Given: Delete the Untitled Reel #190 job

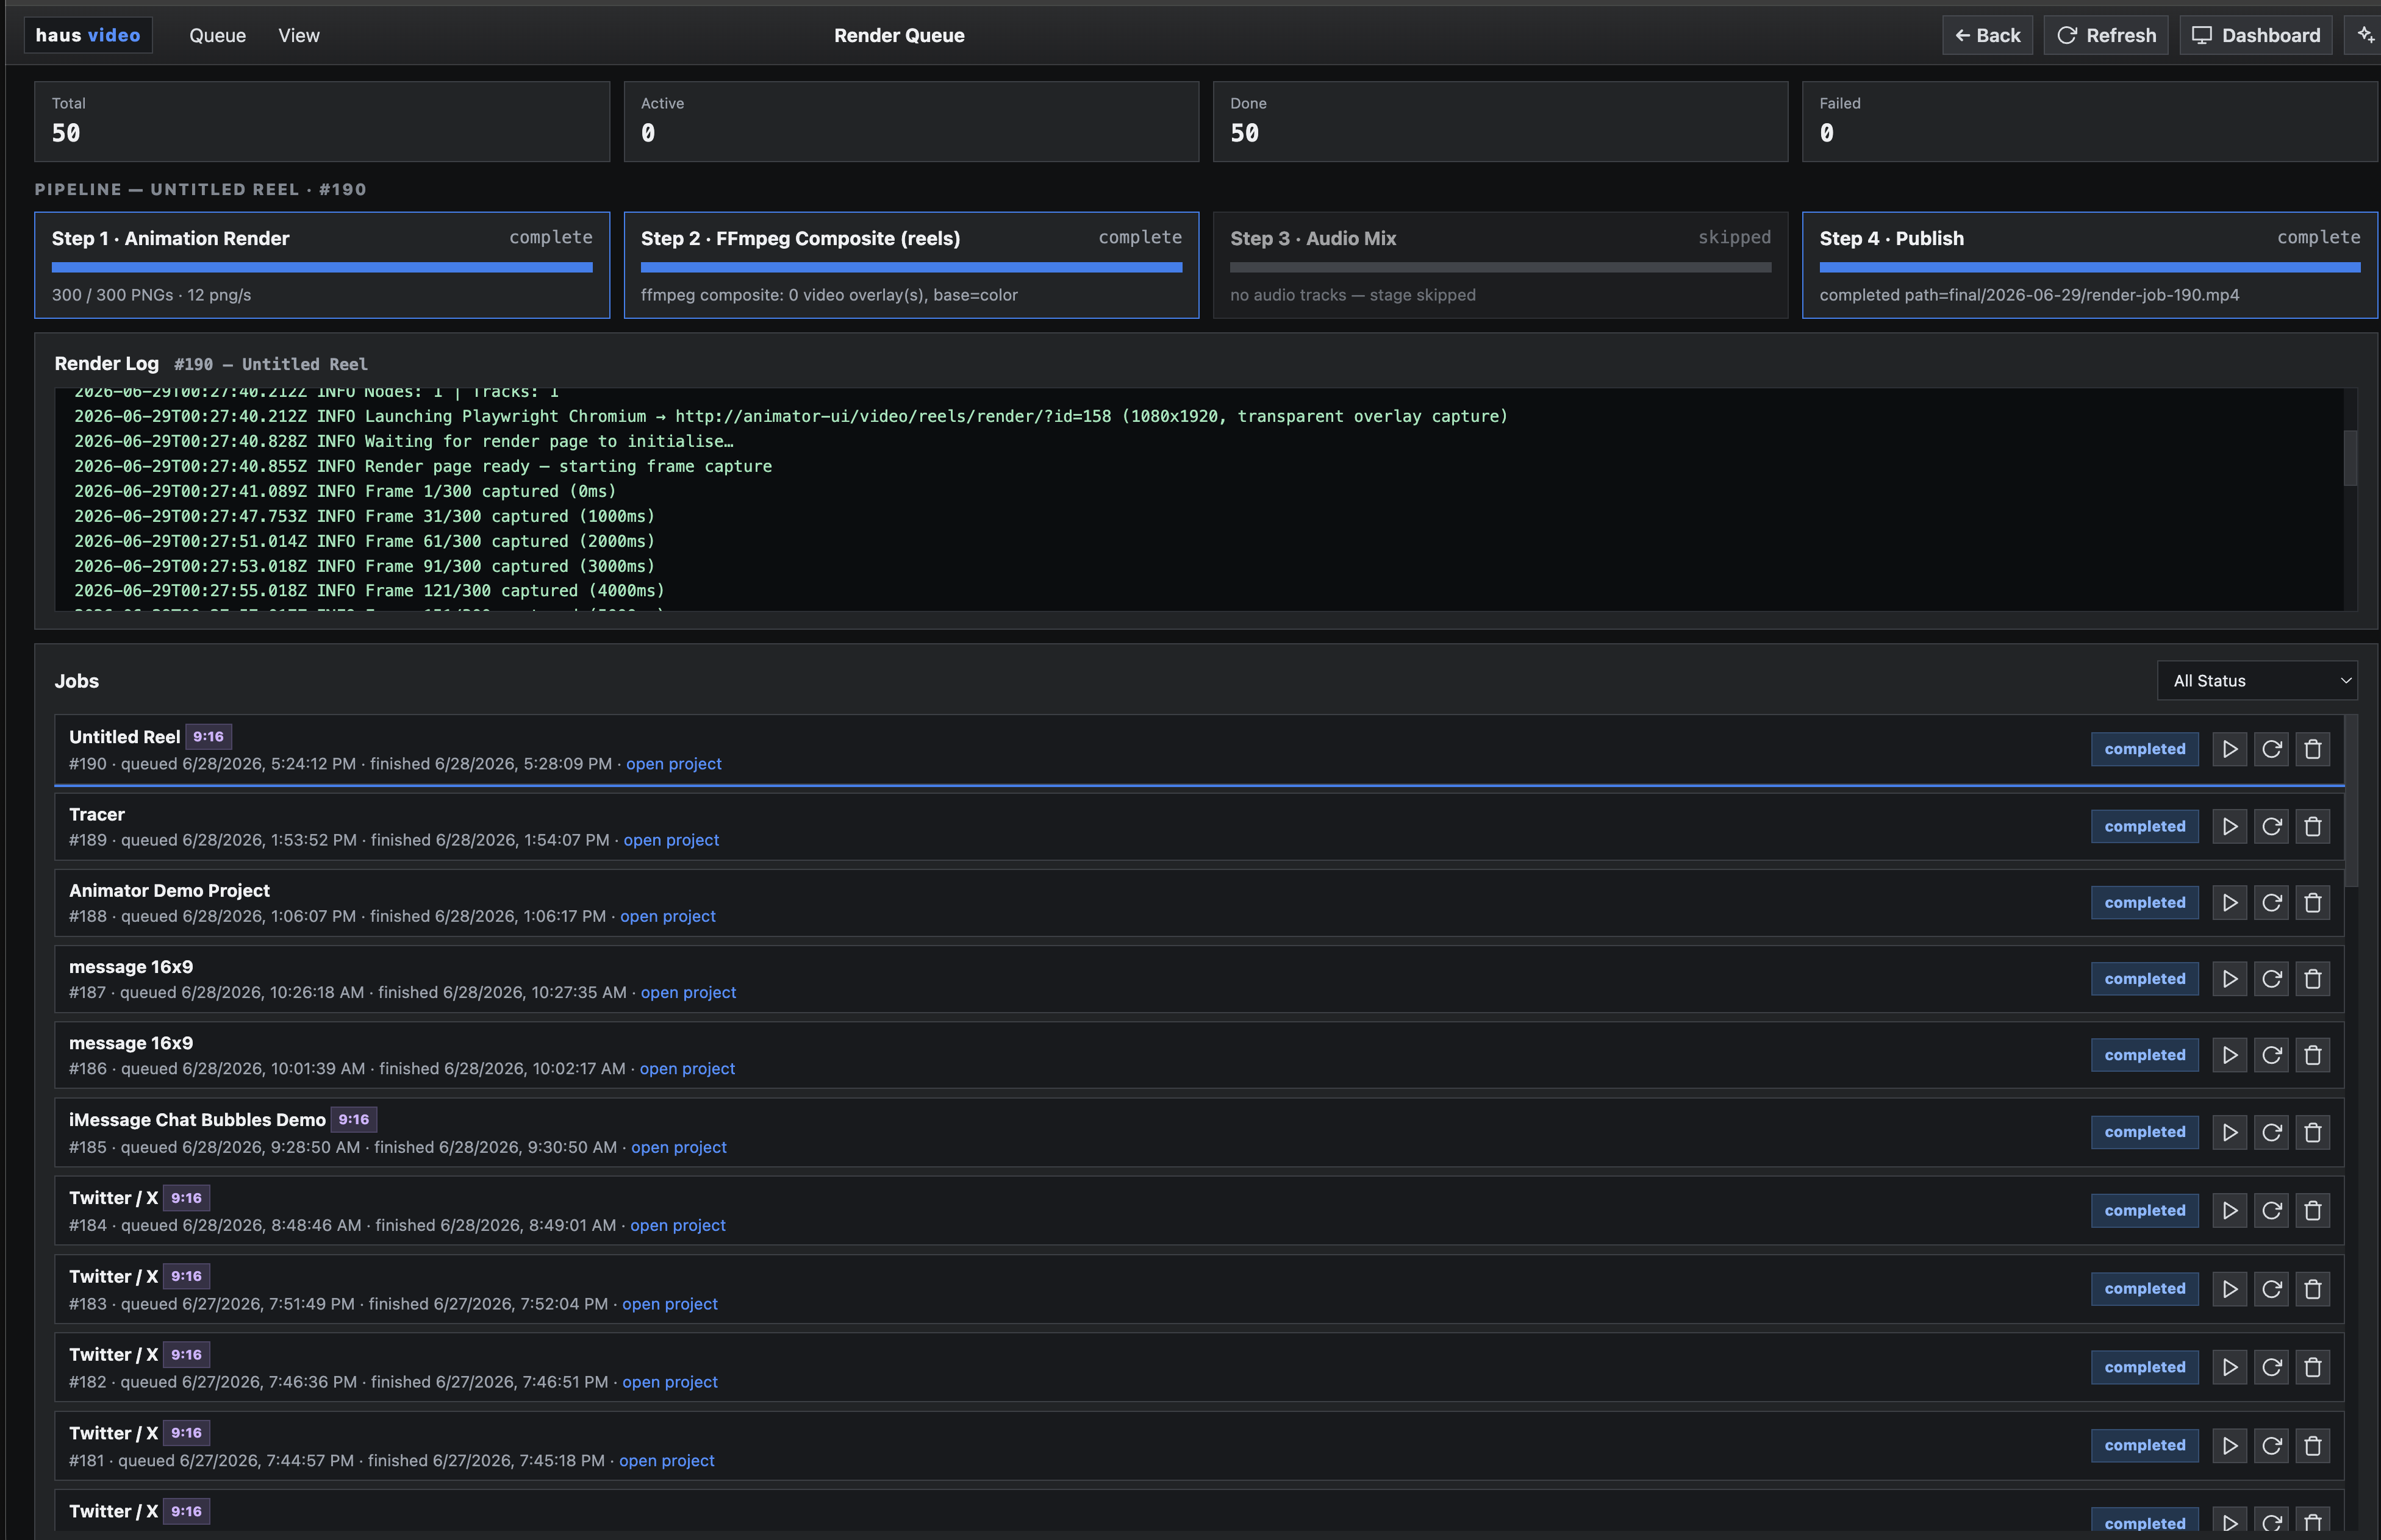Looking at the screenshot, I should [2313, 749].
